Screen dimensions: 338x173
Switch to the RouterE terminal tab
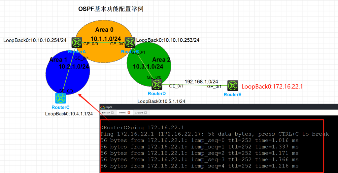[139, 113]
